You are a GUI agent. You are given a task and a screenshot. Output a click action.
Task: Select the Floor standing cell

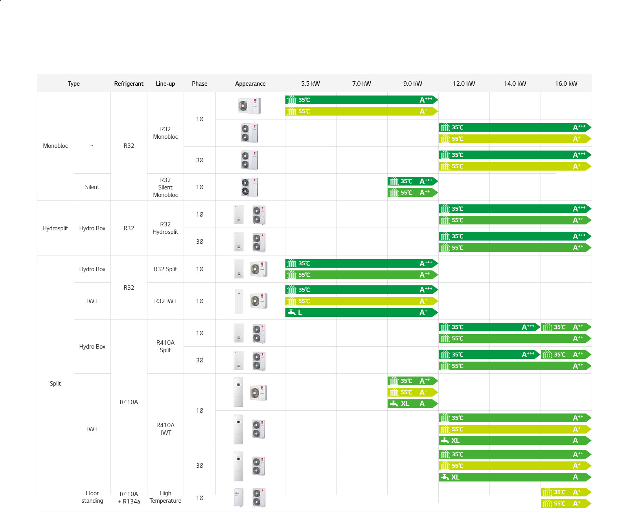pos(92,497)
